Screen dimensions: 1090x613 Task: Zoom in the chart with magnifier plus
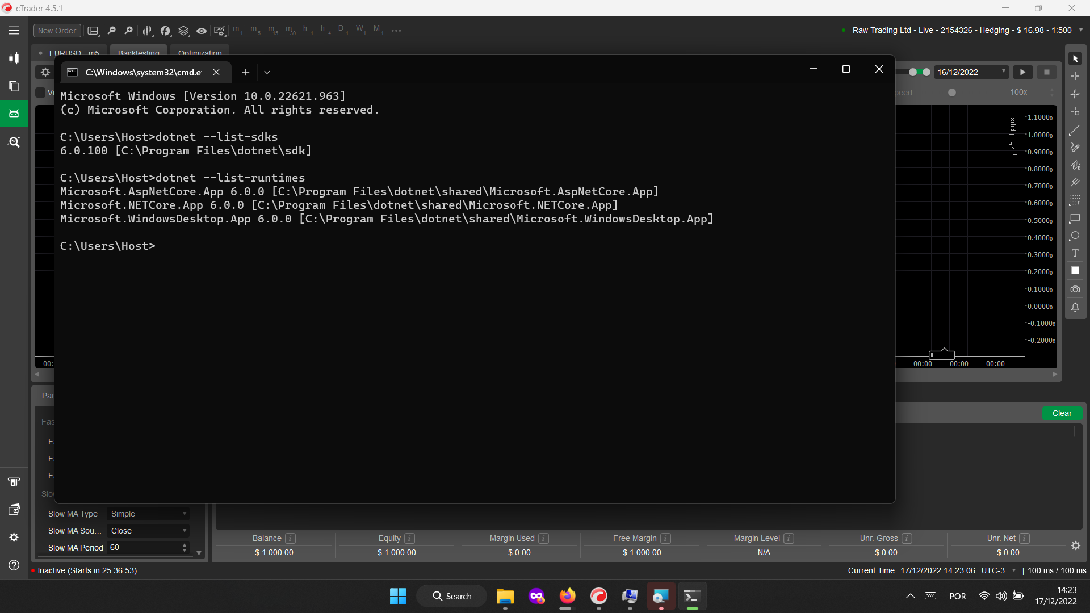coord(129,31)
